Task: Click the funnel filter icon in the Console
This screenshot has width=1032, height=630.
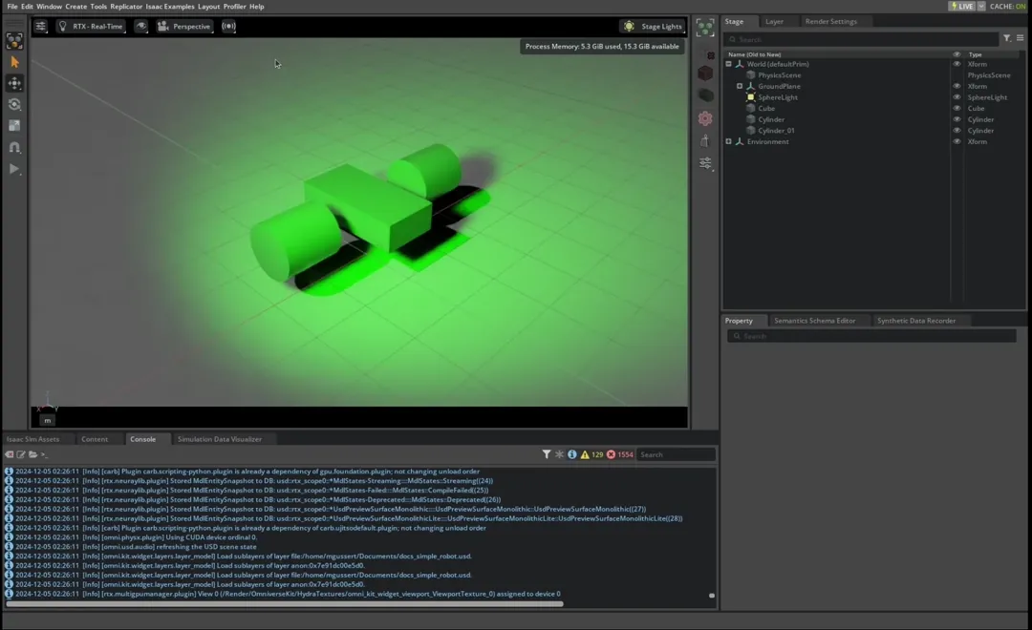Action: [546, 454]
